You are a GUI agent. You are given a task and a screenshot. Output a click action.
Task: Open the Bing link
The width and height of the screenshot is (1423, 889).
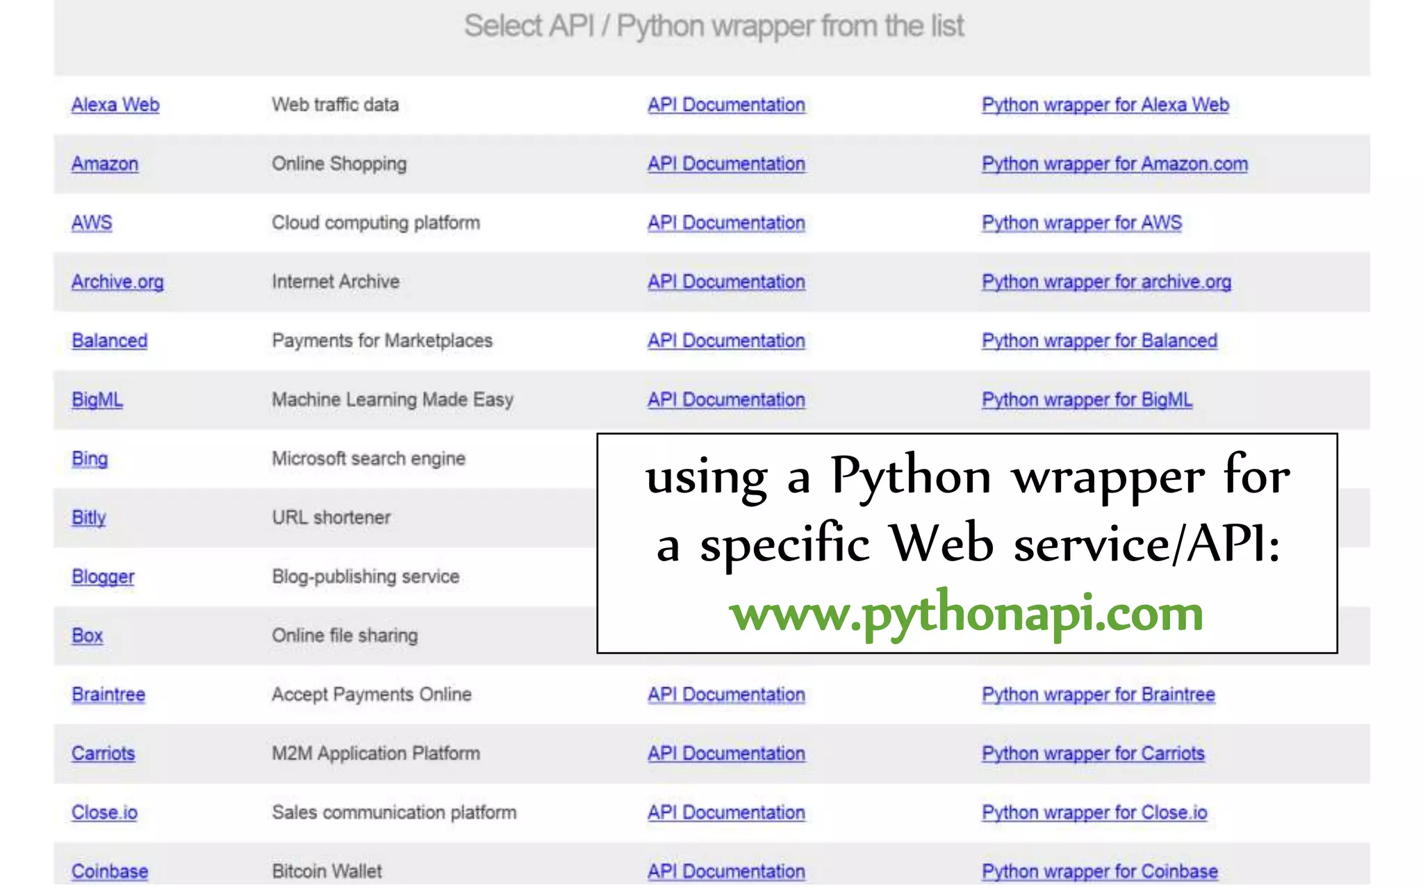[x=90, y=459]
